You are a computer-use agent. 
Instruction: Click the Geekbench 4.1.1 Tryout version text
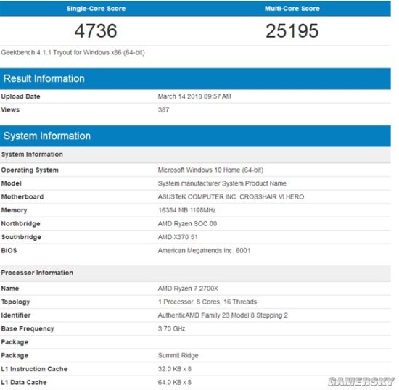(73, 52)
